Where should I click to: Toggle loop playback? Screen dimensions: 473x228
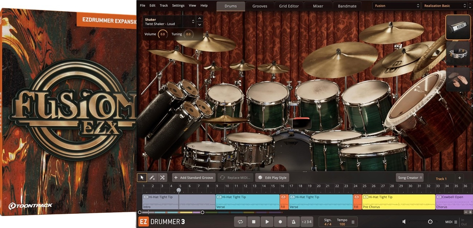click(241, 221)
